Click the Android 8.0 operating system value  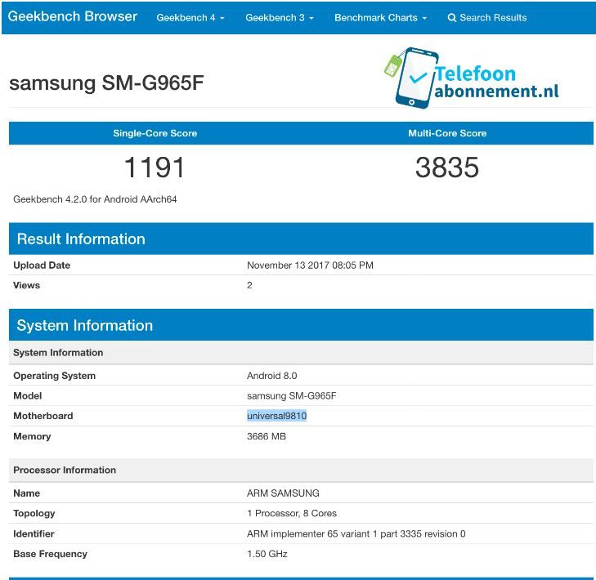pyautogui.click(x=271, y=376)
